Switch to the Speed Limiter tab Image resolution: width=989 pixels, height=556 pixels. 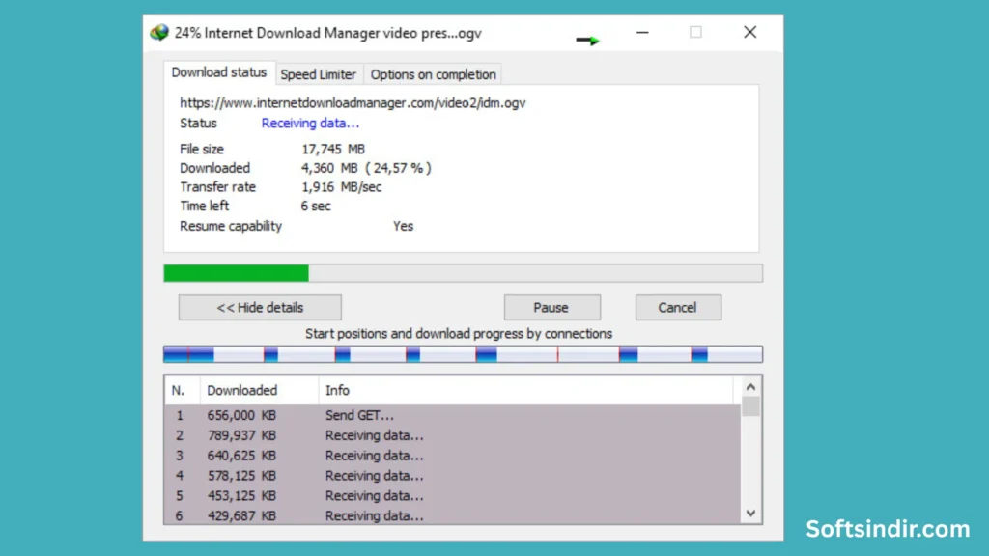click(x=318, y=74)
